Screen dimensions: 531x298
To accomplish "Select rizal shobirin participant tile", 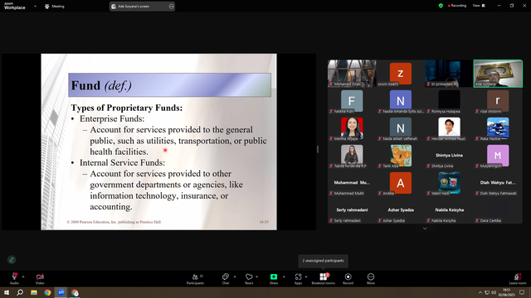I will point(498,101).
